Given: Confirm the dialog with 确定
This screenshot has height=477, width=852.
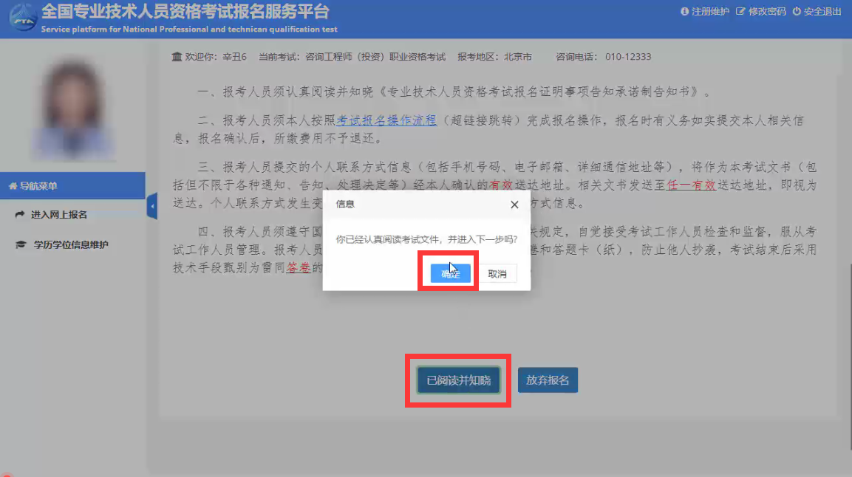Looking at the screenshot, I should 450,273.
